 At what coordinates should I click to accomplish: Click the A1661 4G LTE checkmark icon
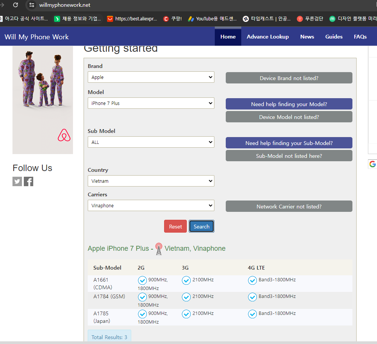tap(252, 281)
